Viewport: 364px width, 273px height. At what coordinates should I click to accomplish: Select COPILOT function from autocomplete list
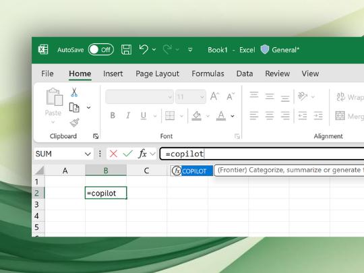point(191,171)
